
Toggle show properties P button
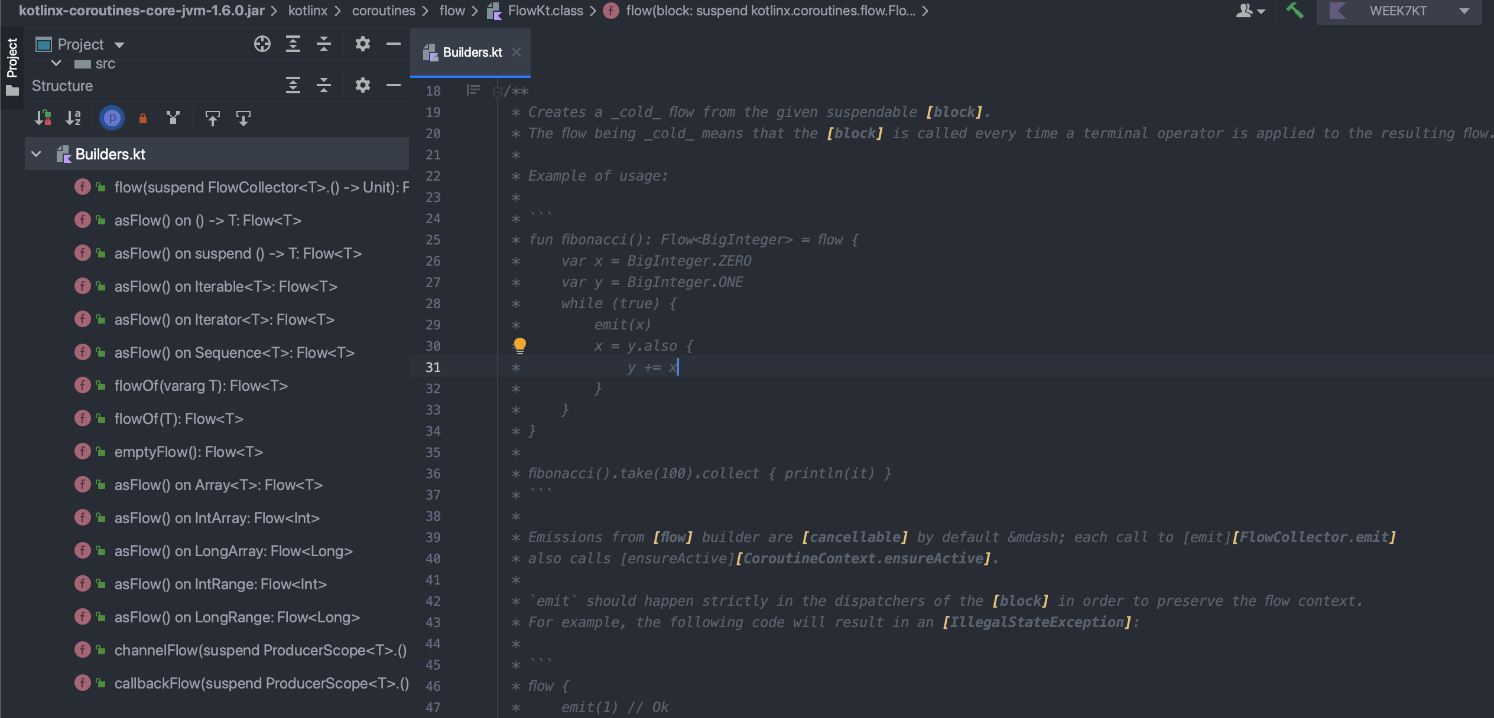pyautogui.click(x=112, y=119)
